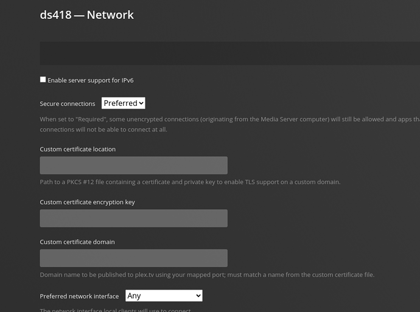Click the "Custom certificate encryption key" label
This screenshot has width=420, height=312.
(87, 202)
